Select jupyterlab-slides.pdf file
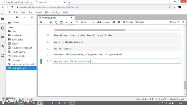The width and height of the screenshot is (187, 105). pos(21,48)
